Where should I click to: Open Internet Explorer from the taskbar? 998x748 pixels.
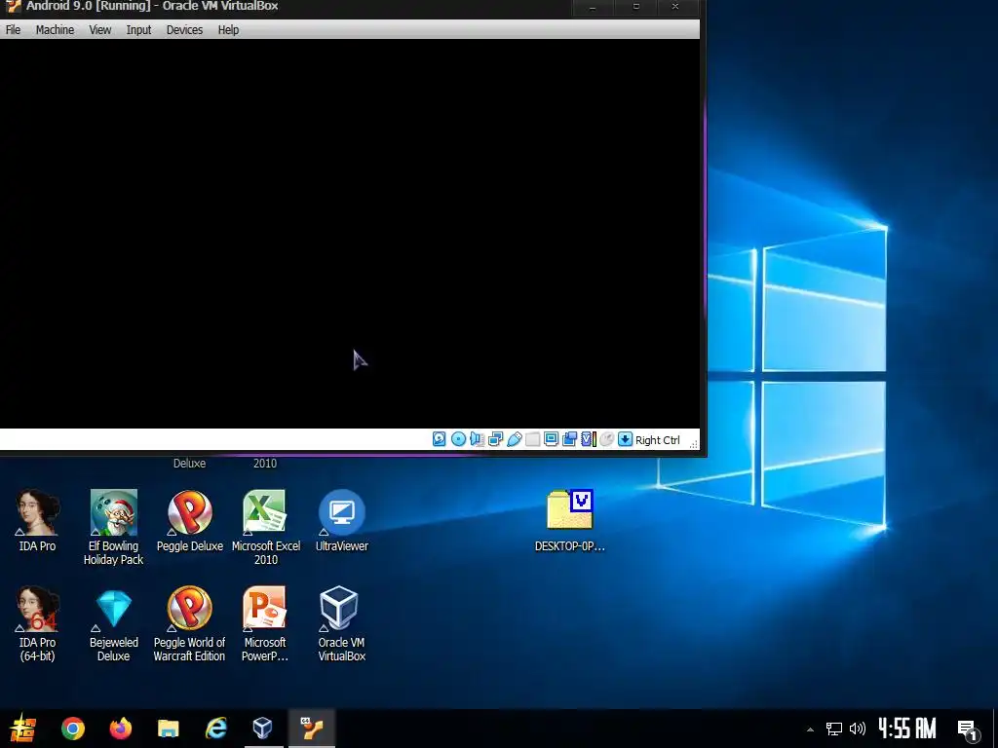click(215, 729)
